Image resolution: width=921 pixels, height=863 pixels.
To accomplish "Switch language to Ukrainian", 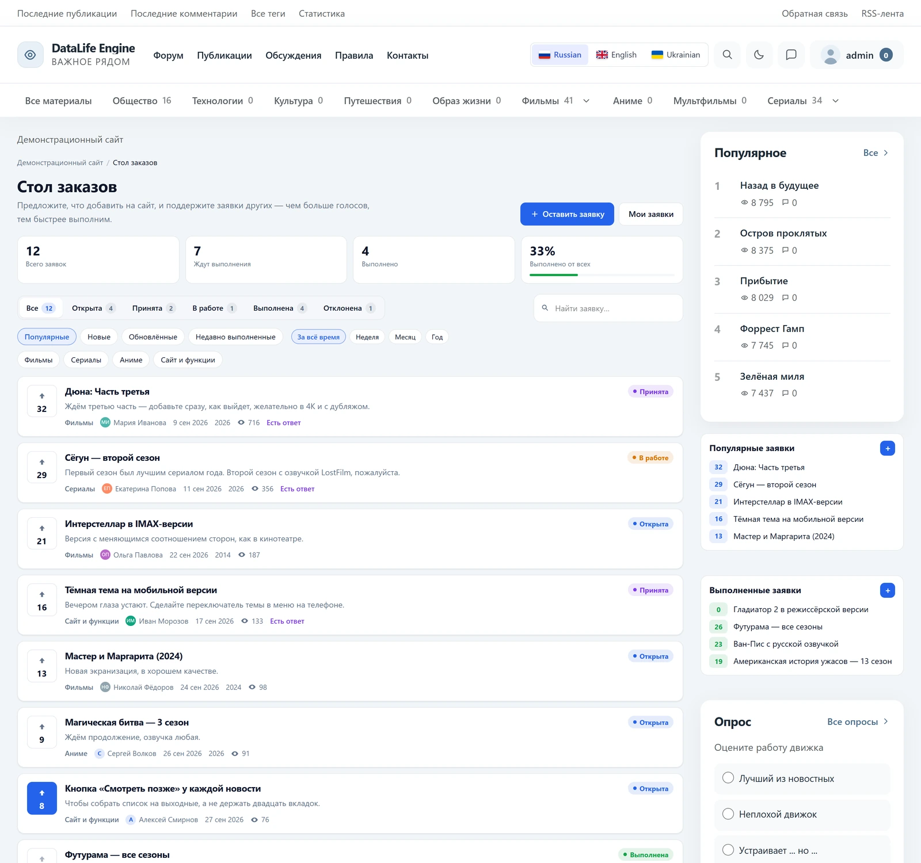I will [x=676, y=55].
